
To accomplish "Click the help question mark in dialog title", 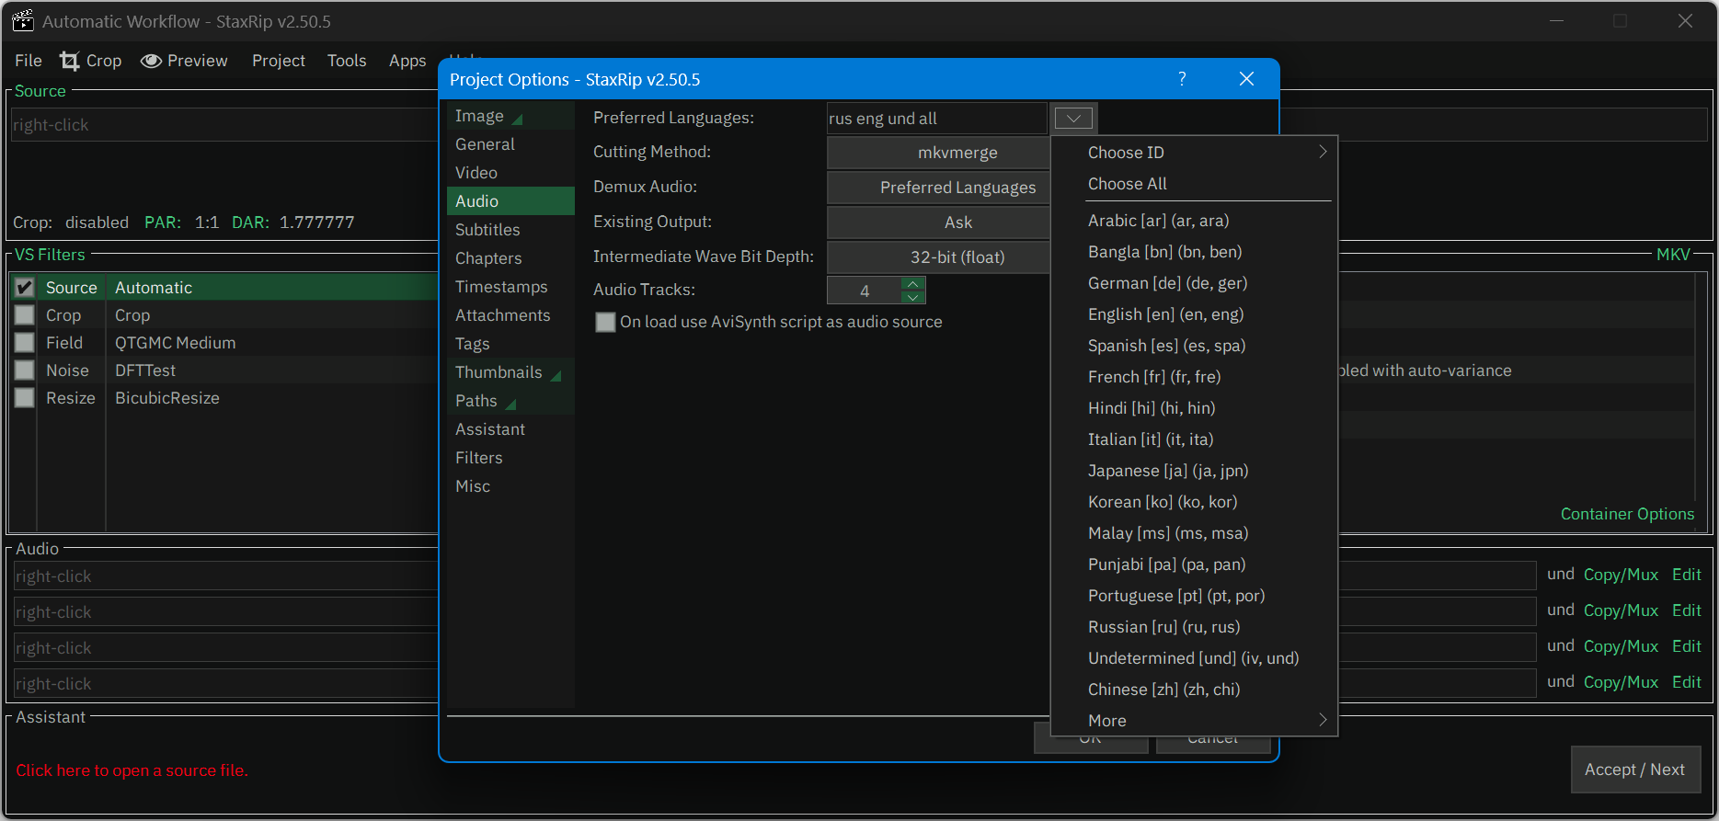I will coord(1182,79).
